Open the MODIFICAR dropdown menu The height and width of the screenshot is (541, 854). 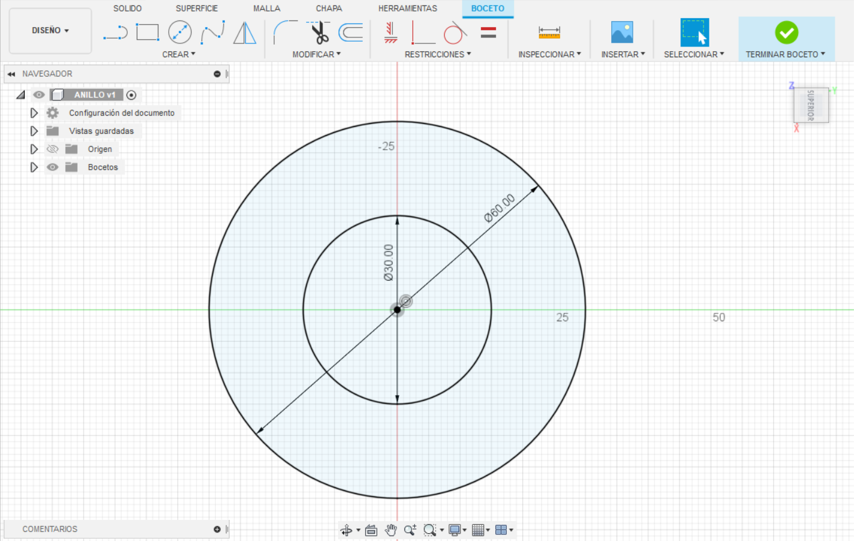coord(316,54)
